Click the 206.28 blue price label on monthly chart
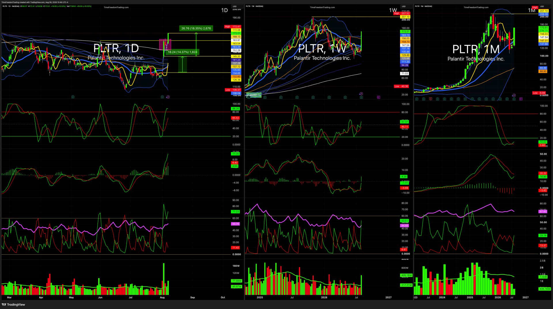 (544, 14)
